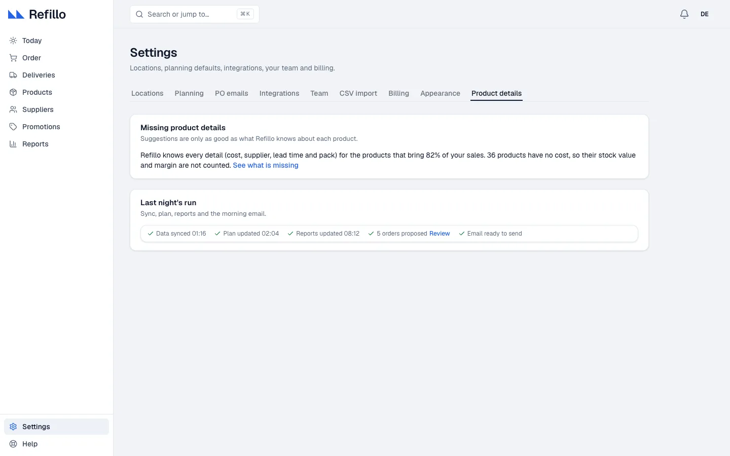Open the DE user avatar menu
730x456 pixels.
click(705, 14)
